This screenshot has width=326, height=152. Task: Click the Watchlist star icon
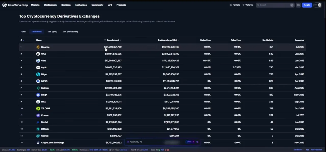tap(243, 5)
